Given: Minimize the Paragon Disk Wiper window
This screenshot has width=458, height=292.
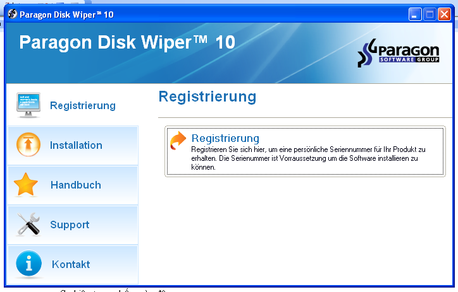Looking at the screenshot, I should (x=415, y=15).
